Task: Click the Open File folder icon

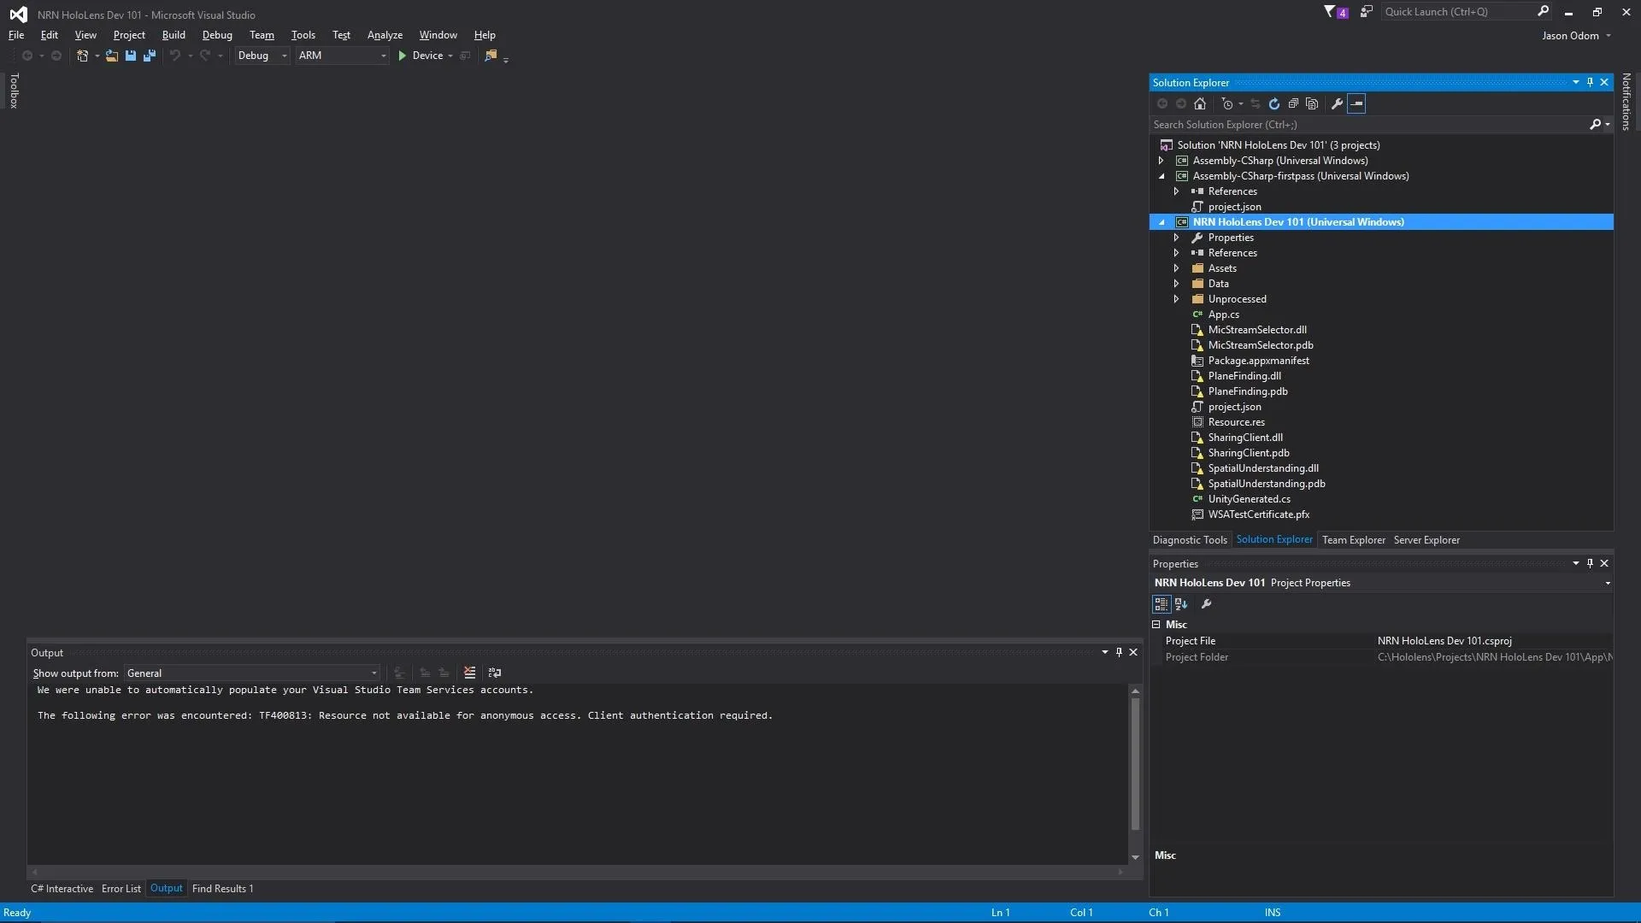Action: tap(111, 56)
